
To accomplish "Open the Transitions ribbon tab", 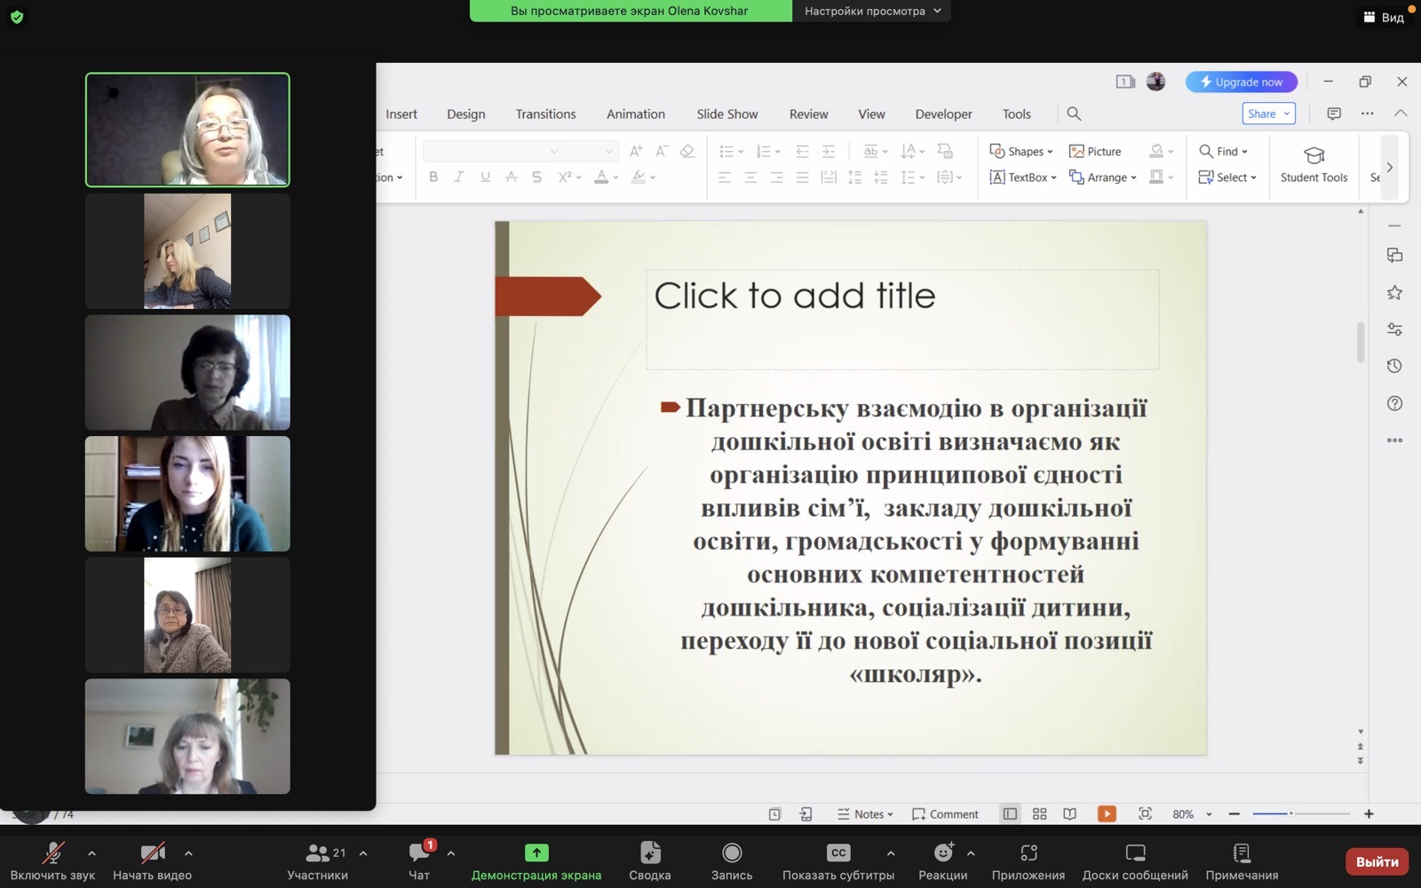I will pyautogui.click(x=545, y=114).
